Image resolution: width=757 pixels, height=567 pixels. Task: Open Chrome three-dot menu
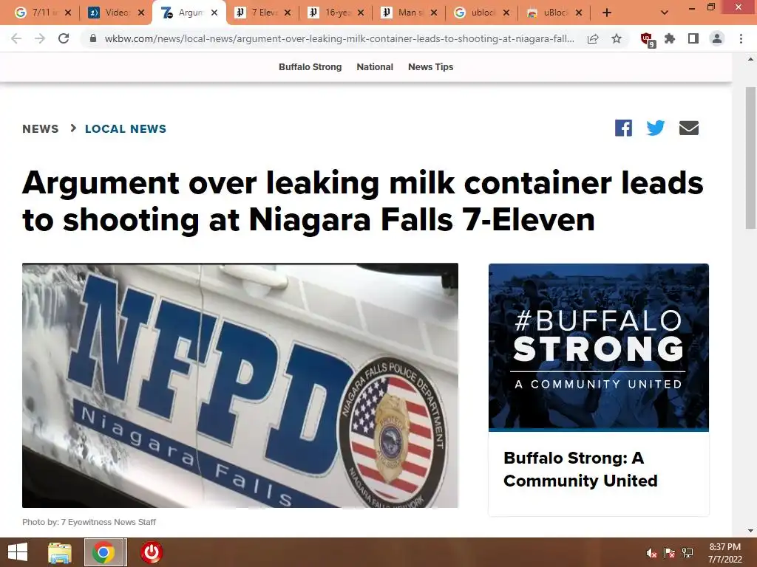pyautogui.click(x=741, y=38)
